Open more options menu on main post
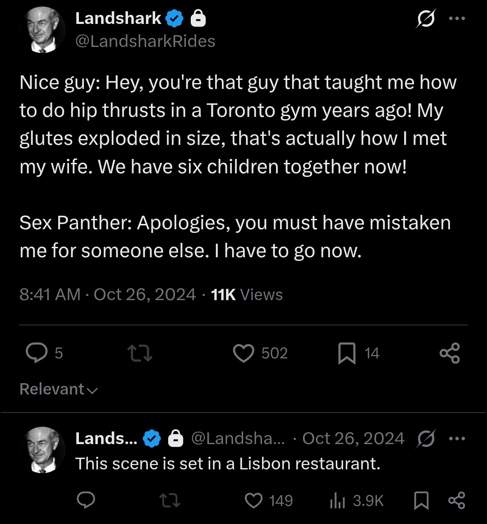Viewport: 487px width, 524px height. [457, 19]
